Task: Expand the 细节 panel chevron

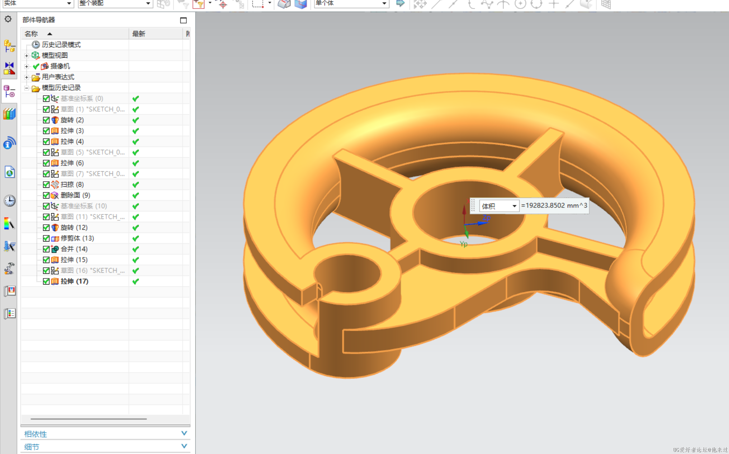Action: 184,446
